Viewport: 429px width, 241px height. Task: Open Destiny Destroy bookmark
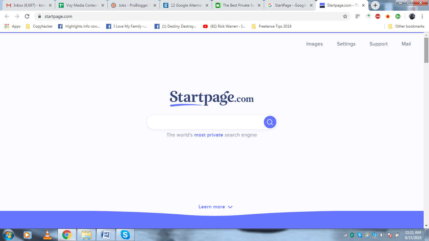click(x=175, y=26)
